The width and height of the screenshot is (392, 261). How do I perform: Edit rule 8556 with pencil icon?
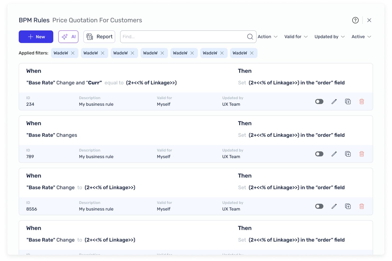click(x=334, y=206)
